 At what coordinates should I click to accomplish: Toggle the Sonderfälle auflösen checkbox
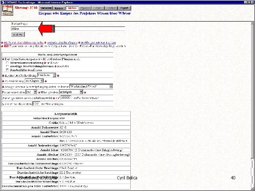pyautogui.click(x=7, y=70)
